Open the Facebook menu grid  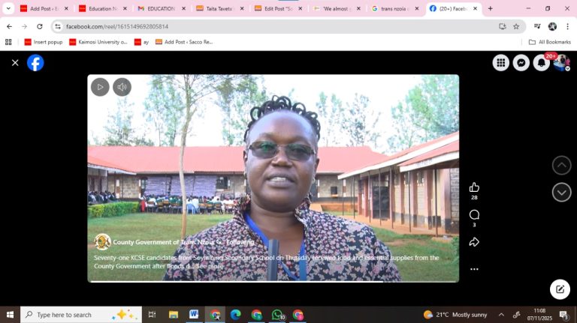coord(500,63)
